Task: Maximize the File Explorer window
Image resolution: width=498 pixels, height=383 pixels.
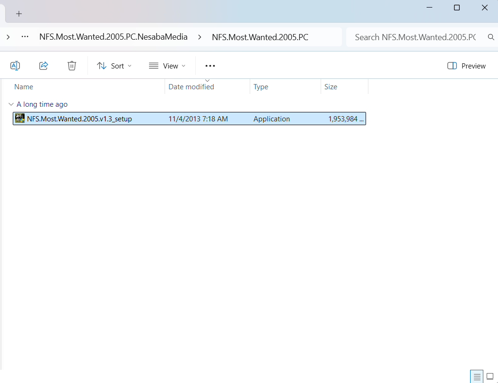Action: coord(457,8)
